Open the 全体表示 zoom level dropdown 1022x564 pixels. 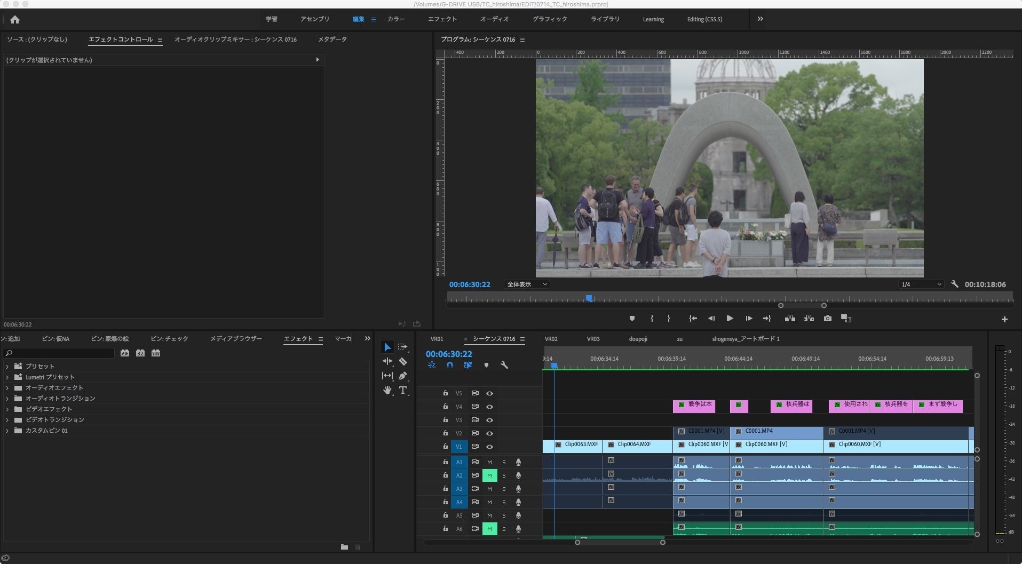[x=527, y=284]
